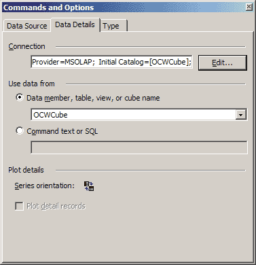Click the Connection section label
The image size is (256, 265).
coord(26,46)
